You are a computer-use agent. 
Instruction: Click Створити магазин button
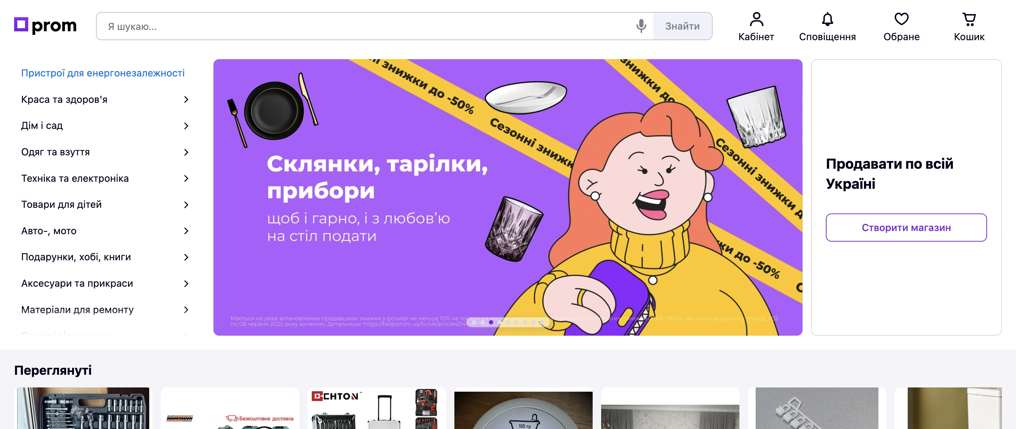pos(906,227)
